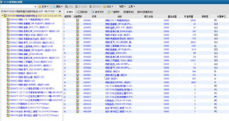The width and height of the screenshot is (229, 121).
Task: Open the BOM selector combo box dropdown
Action: [x=60, y=11]
